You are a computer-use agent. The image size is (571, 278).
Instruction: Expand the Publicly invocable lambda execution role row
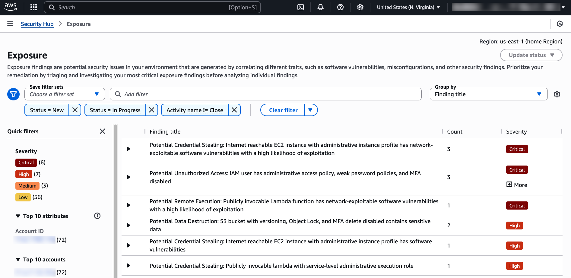pos(128,266)
